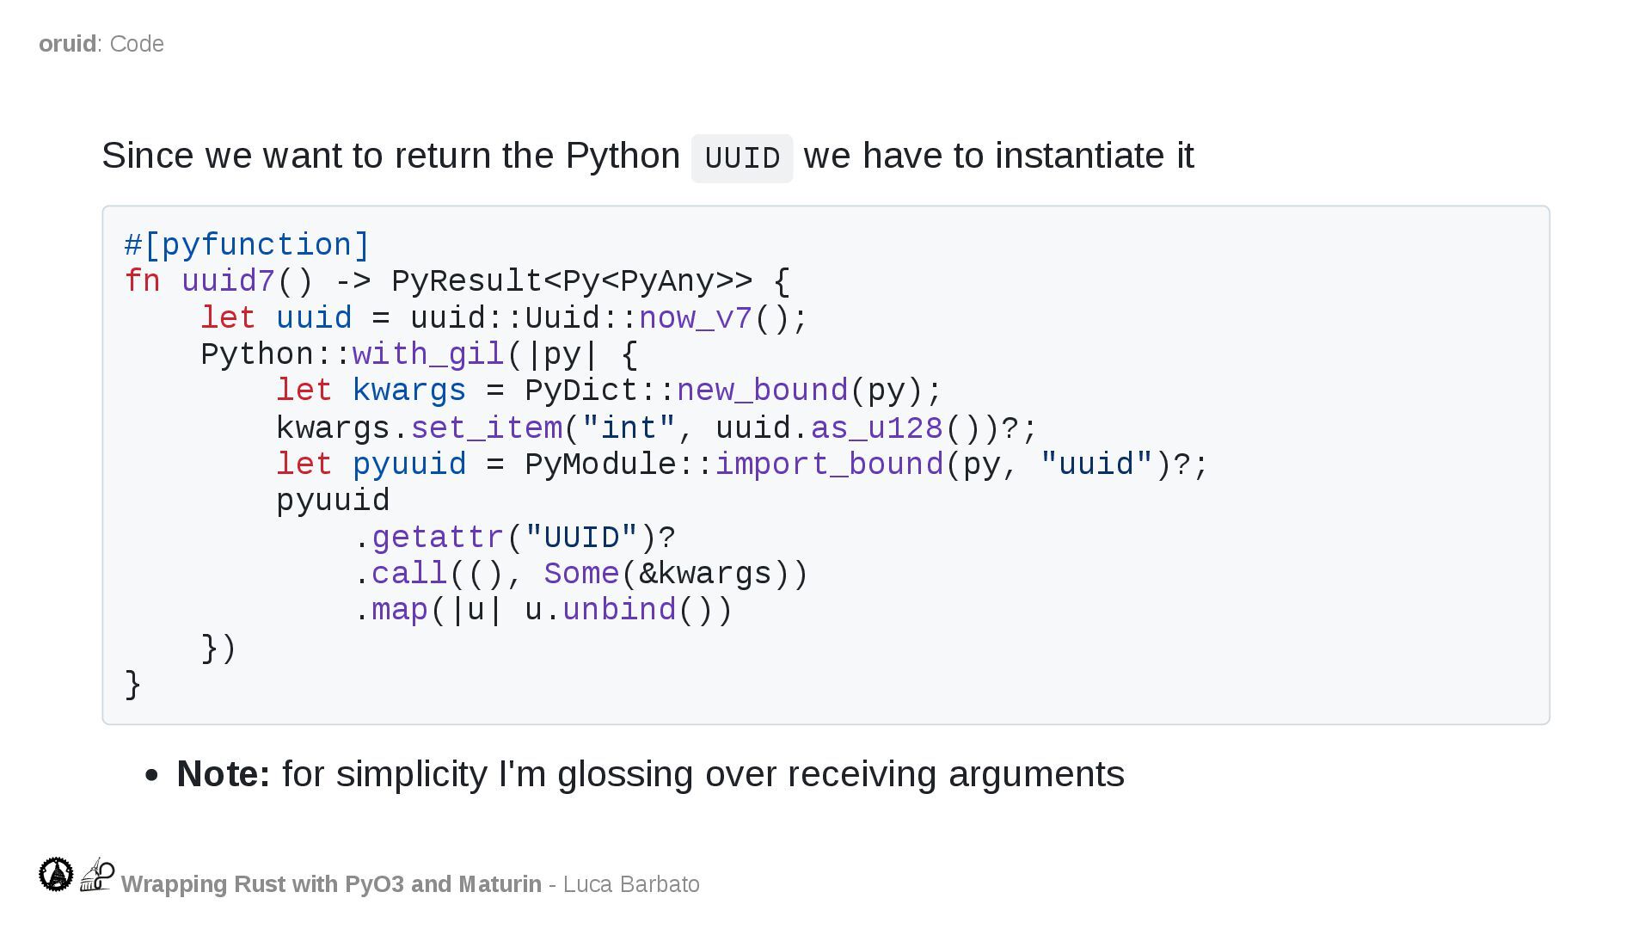The image size is (1651, 929).
Task: Click the Some(&kwargs) argument
Action: 675,574
